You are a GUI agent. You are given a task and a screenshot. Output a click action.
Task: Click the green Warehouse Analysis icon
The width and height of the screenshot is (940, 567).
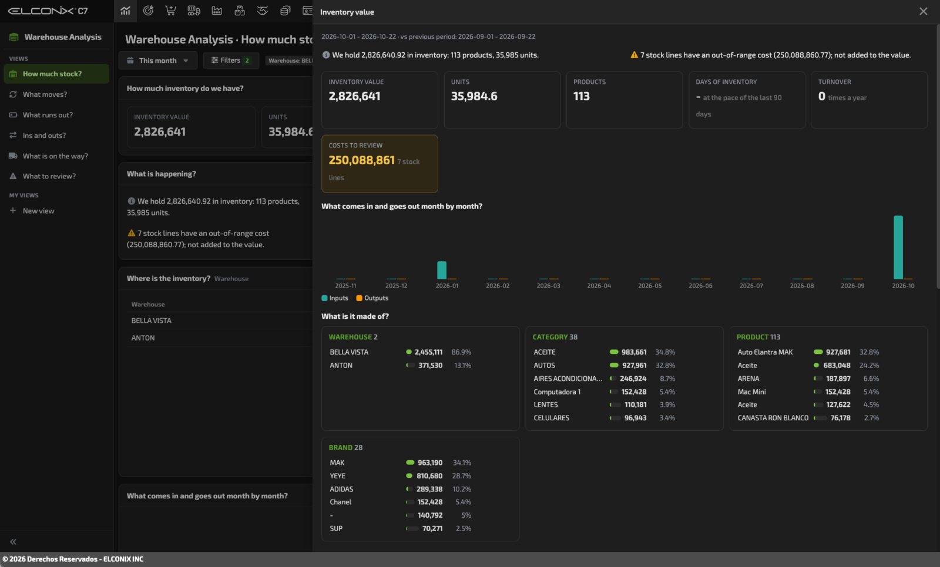click(14, 37)
